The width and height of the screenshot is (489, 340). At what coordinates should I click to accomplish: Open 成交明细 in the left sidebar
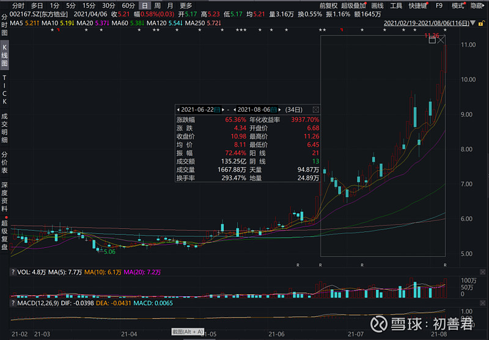tap(4, 128)
